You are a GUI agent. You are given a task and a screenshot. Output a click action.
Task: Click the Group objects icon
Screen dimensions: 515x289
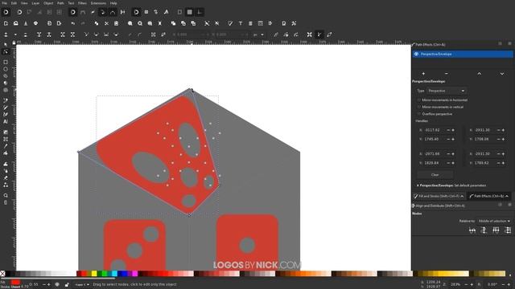pos(207,23)
